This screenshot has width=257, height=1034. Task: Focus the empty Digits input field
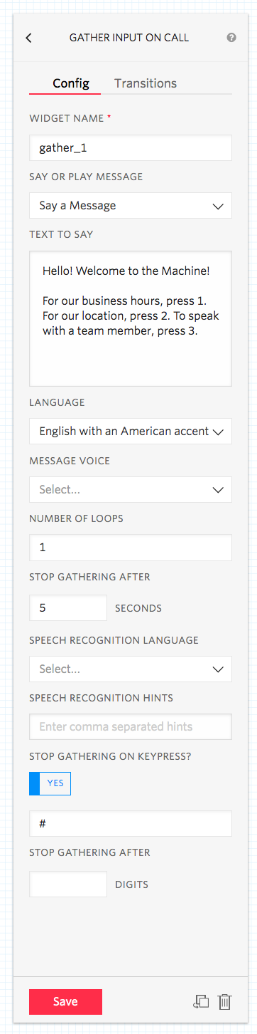68,884
